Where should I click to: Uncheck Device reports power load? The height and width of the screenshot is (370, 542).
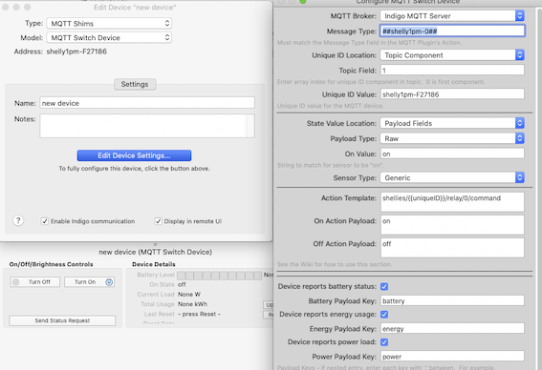[x=384, y=342]
